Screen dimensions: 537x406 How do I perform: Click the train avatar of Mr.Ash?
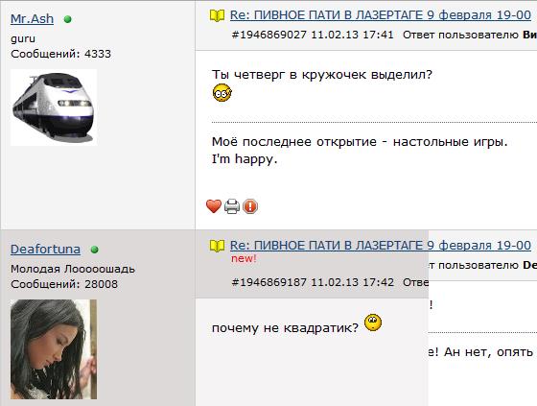coord(54,107)
